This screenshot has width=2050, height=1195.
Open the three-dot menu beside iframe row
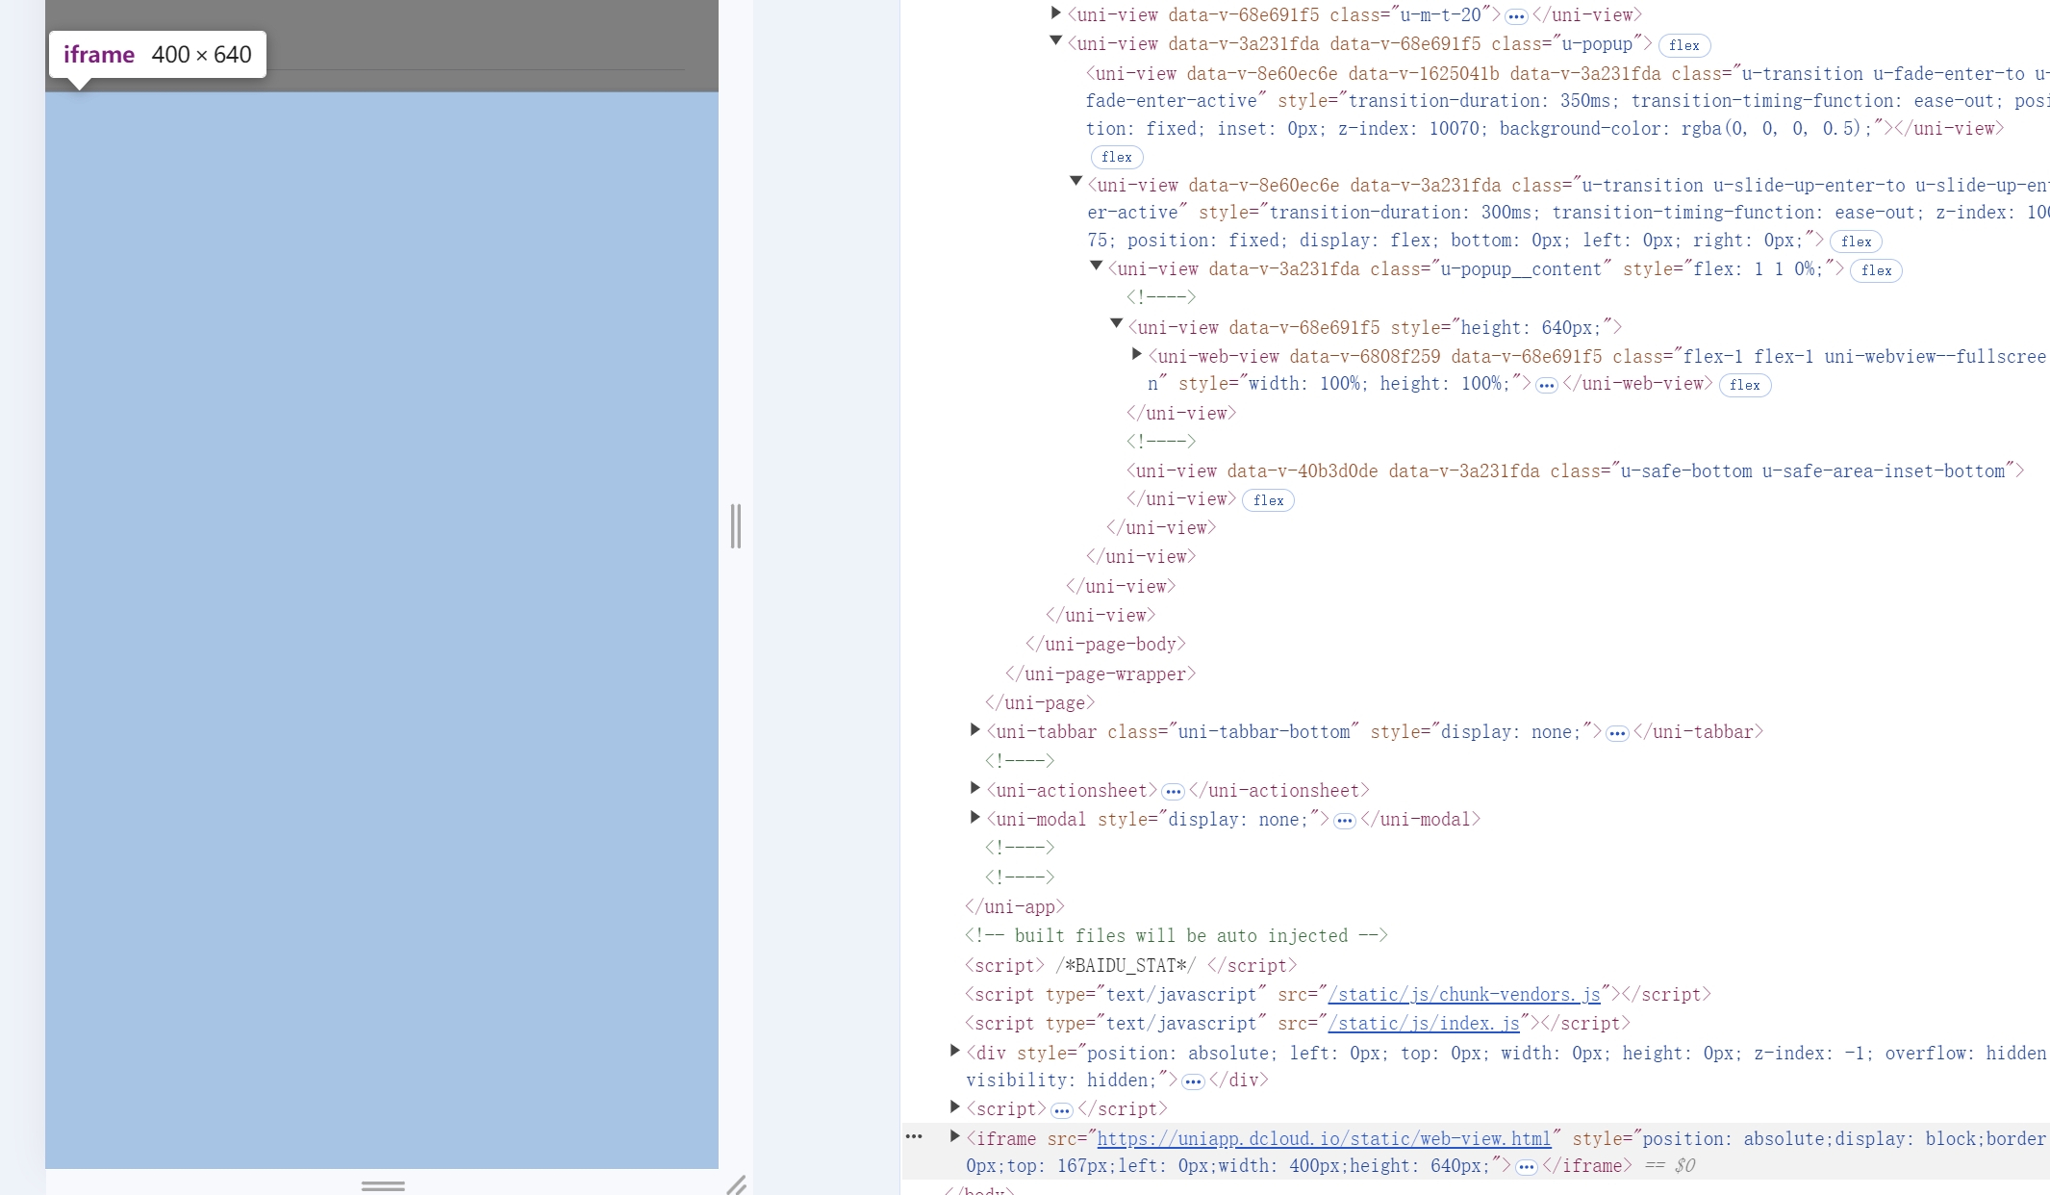click(914, 1136)
